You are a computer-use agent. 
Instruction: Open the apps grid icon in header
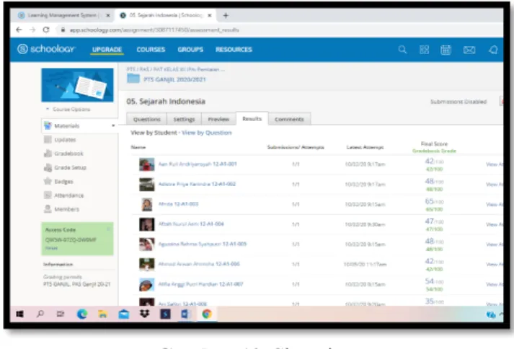pyautogui.click(x=424, y=50)
